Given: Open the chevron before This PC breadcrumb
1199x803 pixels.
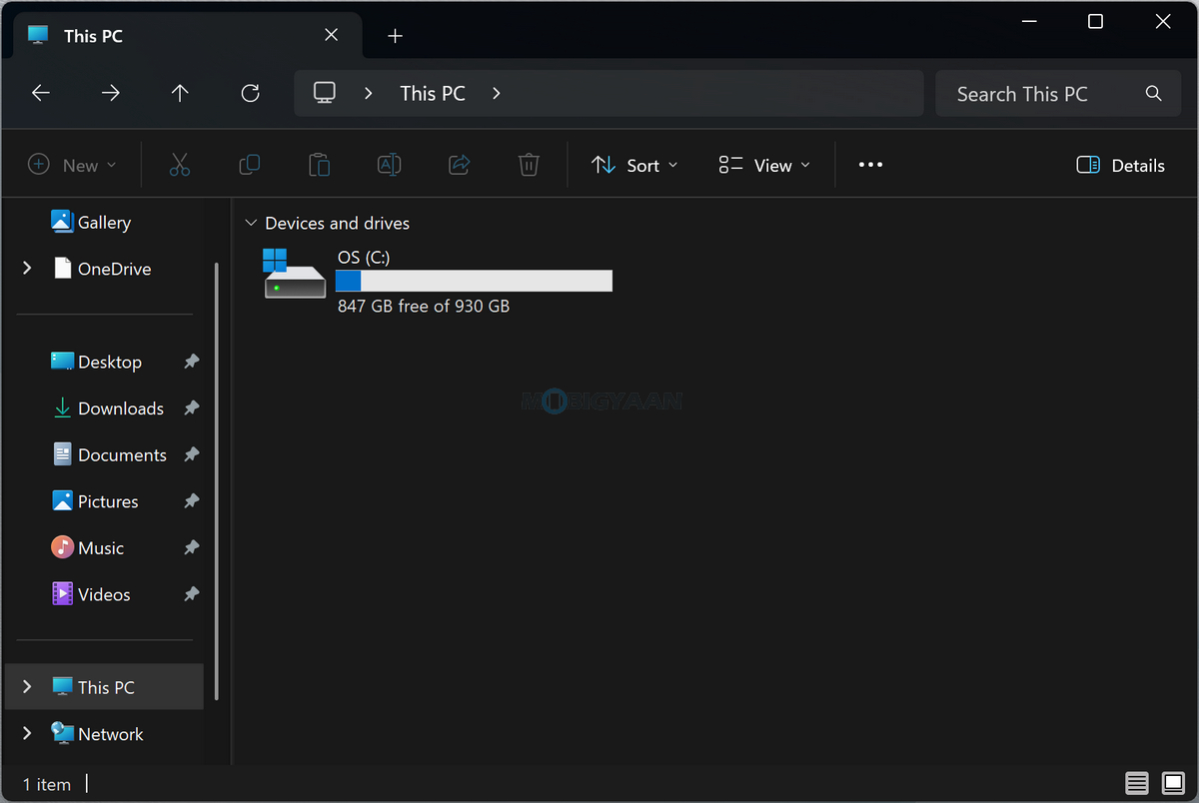Looking at the screenshot, I should click(x=368, y=93).
